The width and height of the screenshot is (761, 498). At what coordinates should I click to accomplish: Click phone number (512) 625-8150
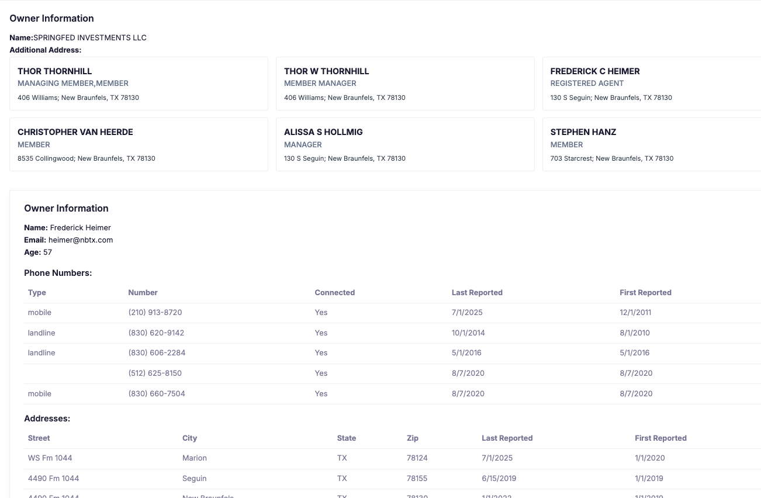pyautogui.click(x=155, y=373)
